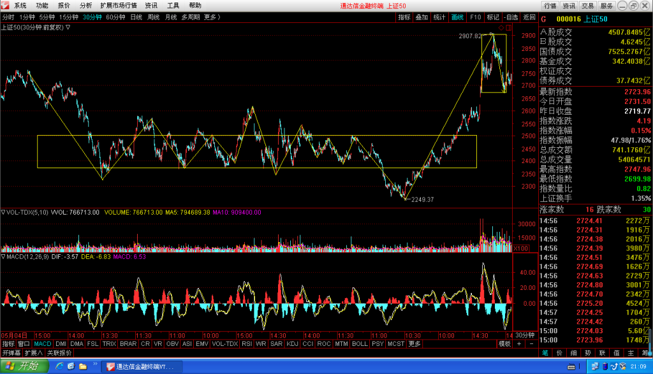
Task: Select the 价 tab under tick list
Action: pyautogui.click(x=559, y=353)
